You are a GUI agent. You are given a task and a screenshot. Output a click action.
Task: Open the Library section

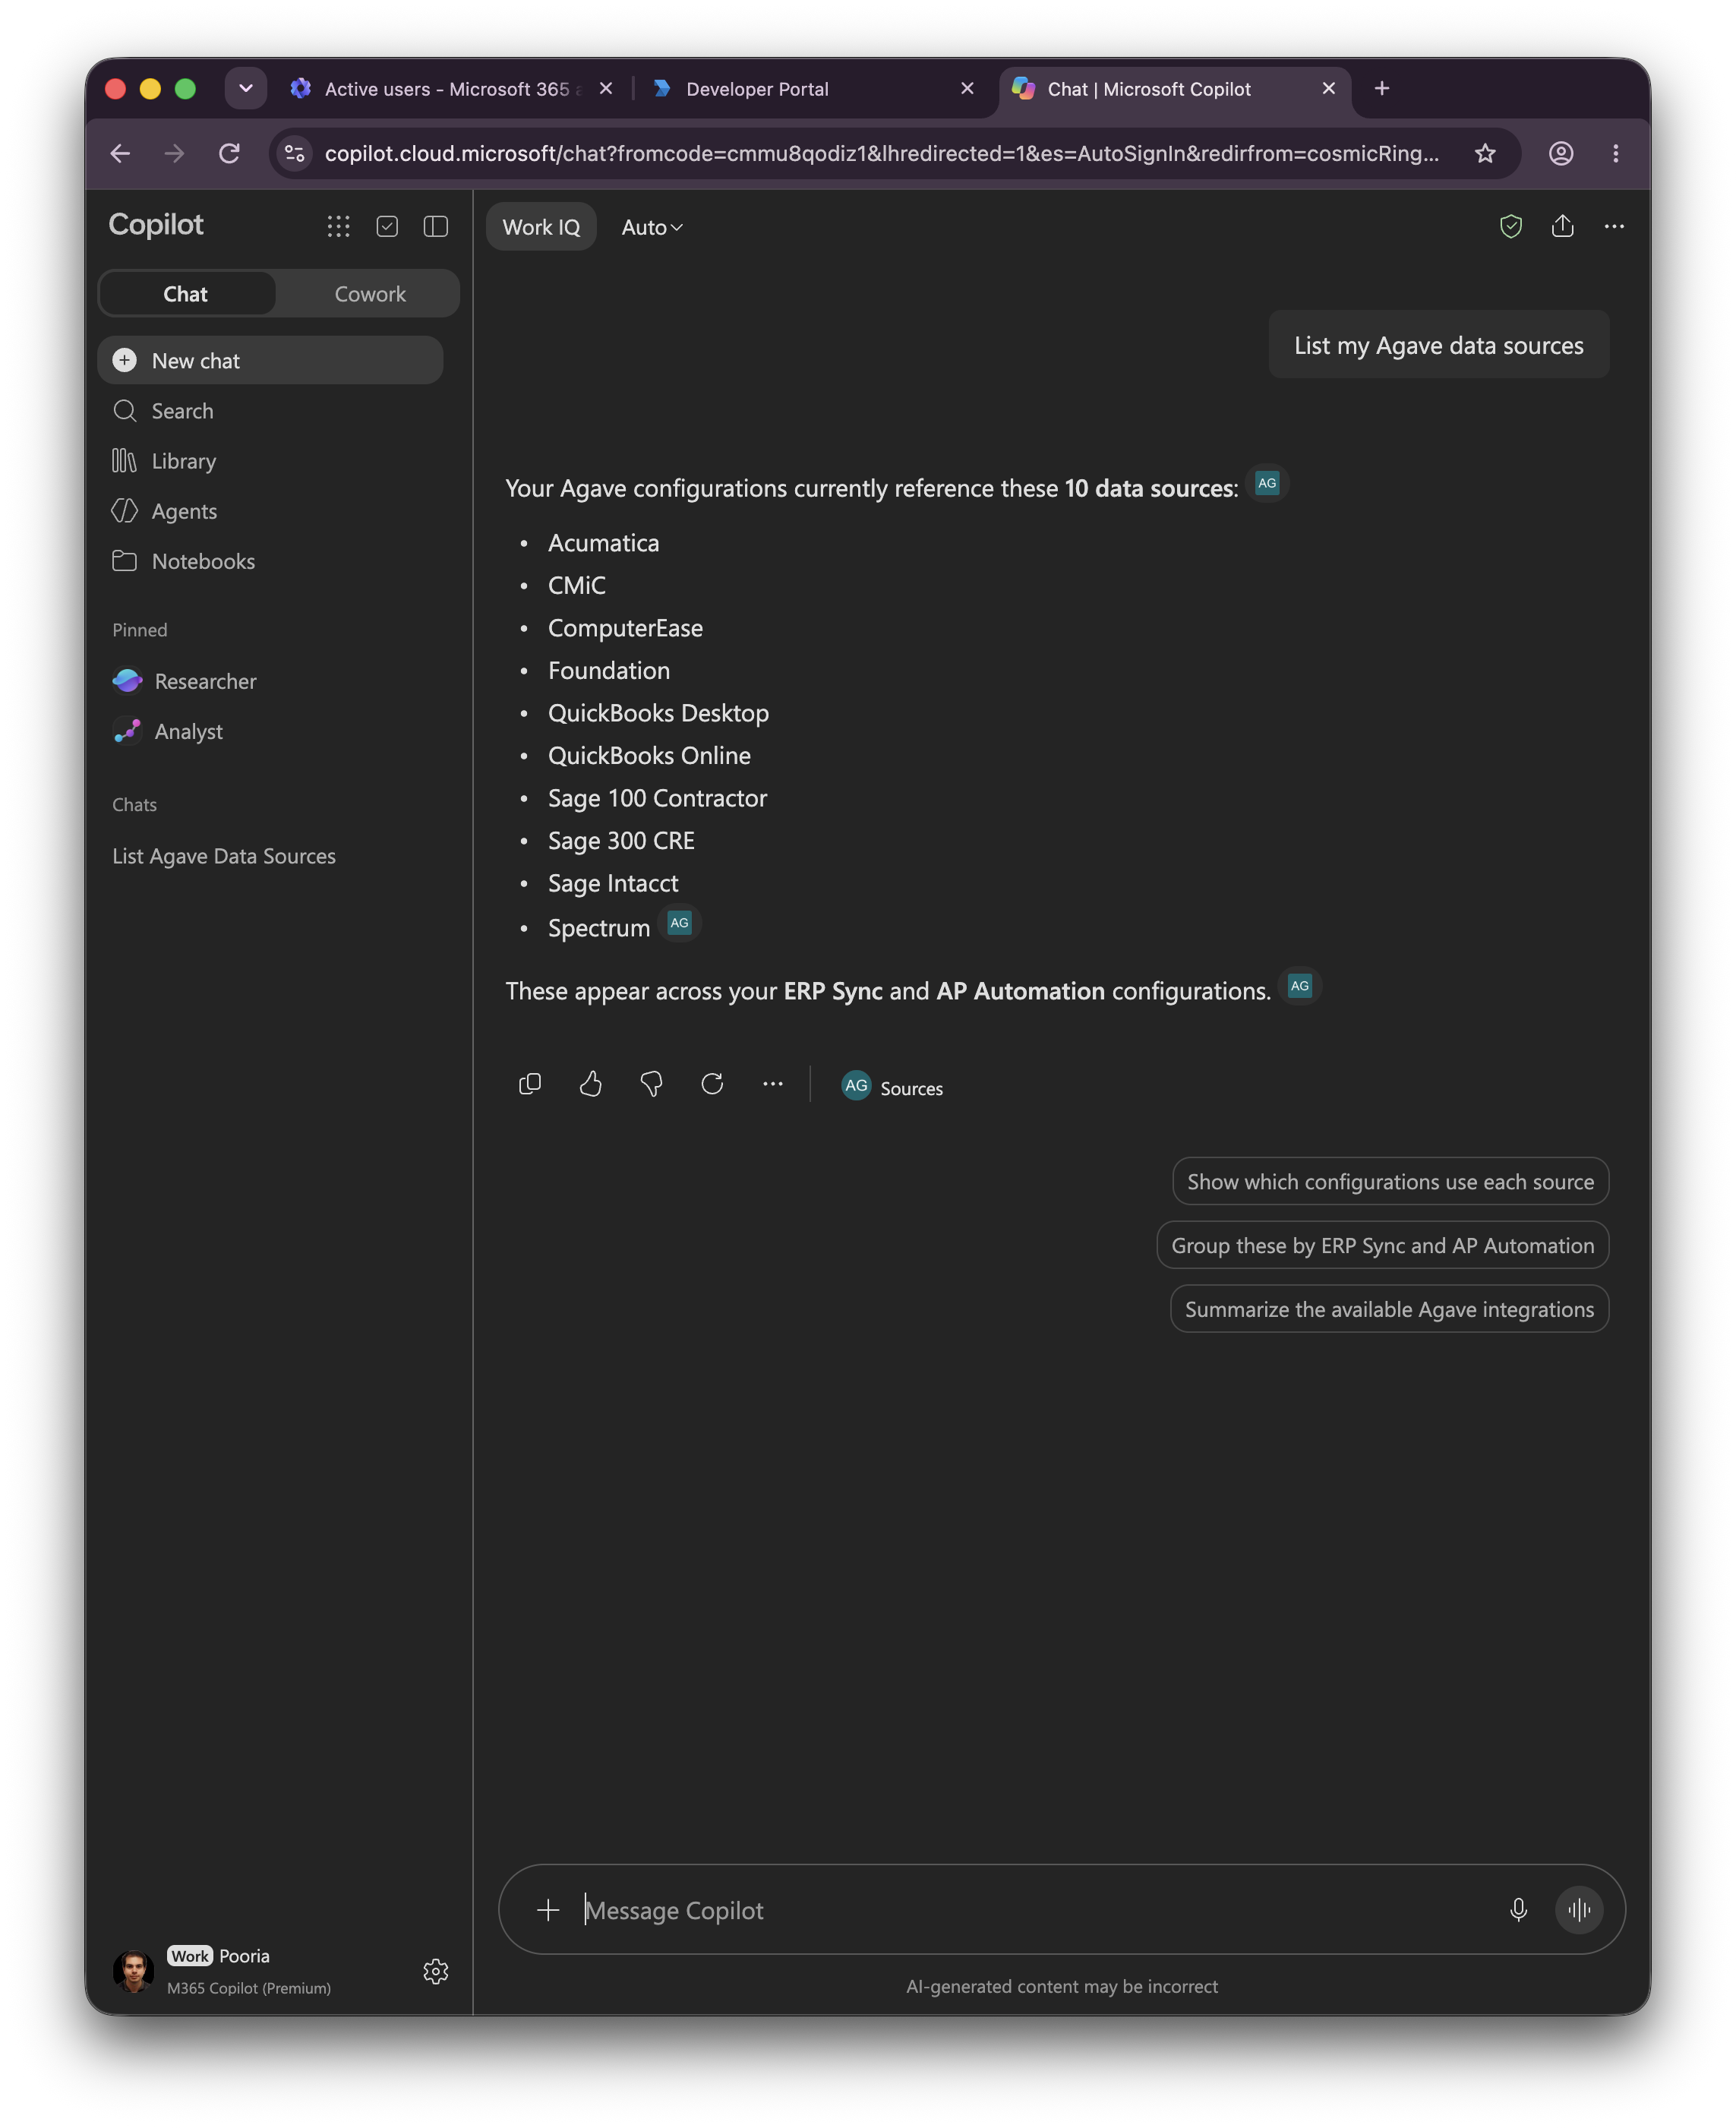270,460
